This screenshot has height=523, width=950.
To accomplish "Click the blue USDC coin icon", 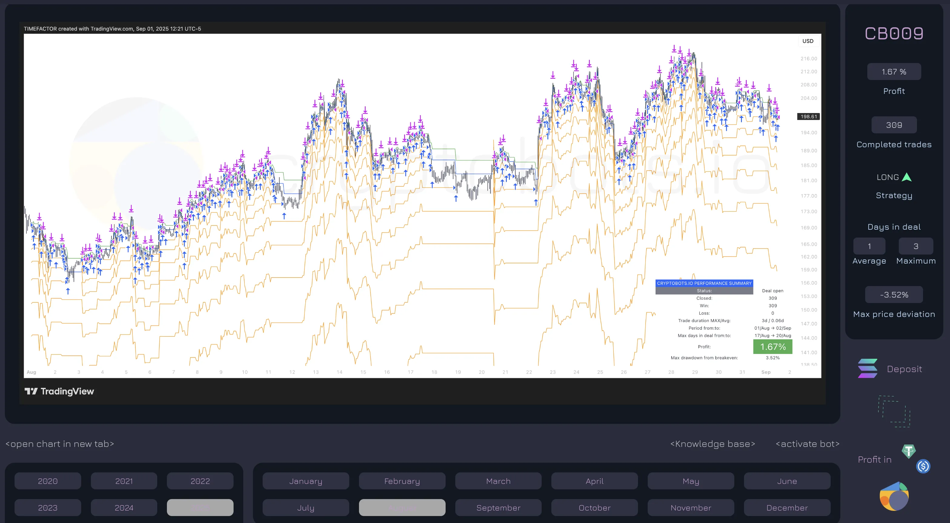I will 923,466.
